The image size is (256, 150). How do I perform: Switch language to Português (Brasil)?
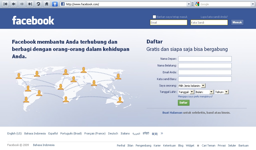tap(71, 133)
